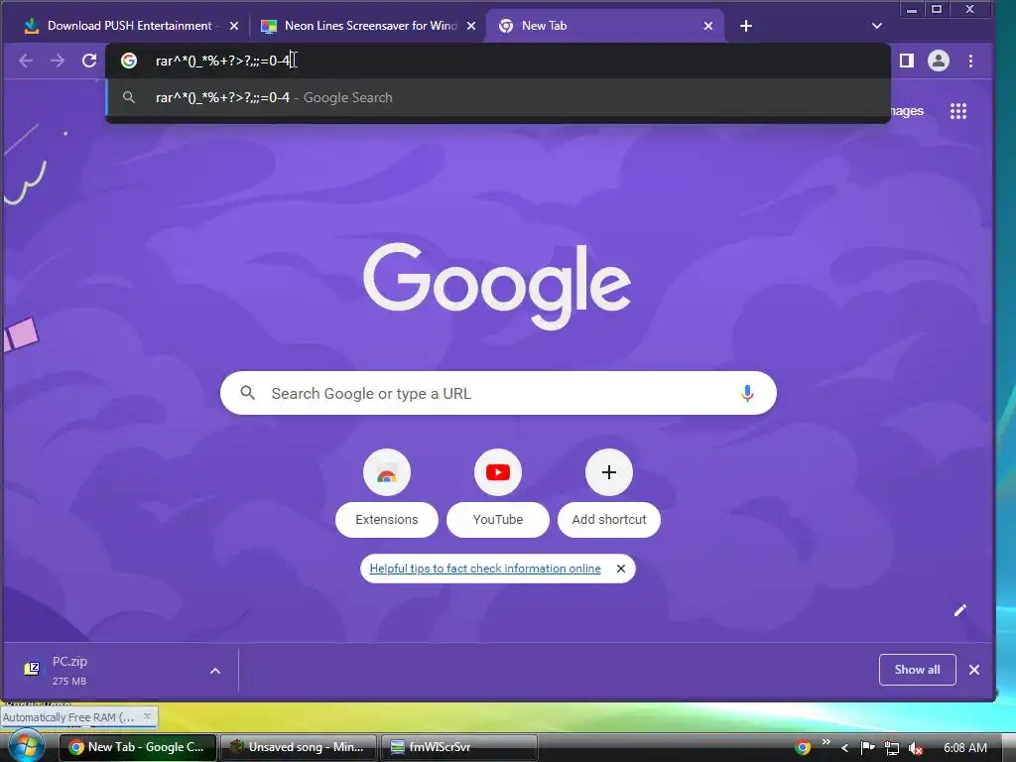This screenshot has height=762, width=1016.
Task: Open the Google apps grid
Action: pyautogui.click(x=958, y=111)
